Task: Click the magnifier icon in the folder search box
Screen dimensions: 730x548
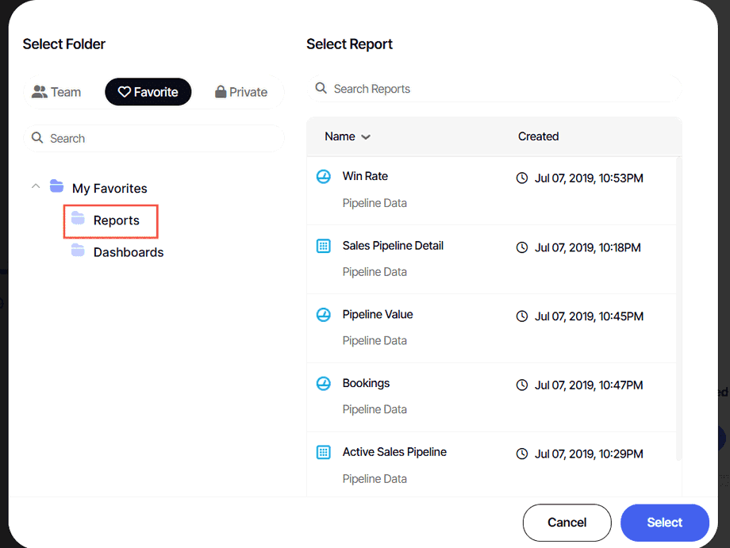Action: (x=37, y=138)
